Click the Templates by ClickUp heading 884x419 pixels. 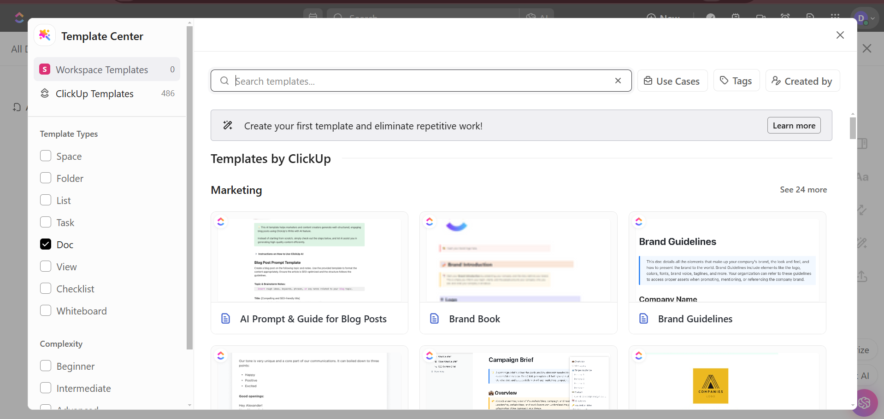coord(271,158)
